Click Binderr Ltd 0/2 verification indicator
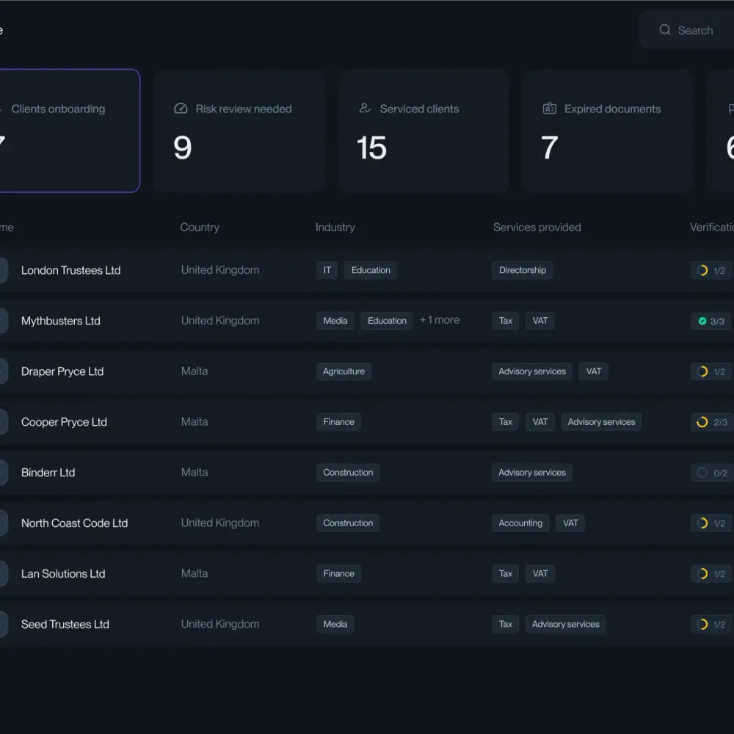The image size is (734, 734). click(711, 473)
